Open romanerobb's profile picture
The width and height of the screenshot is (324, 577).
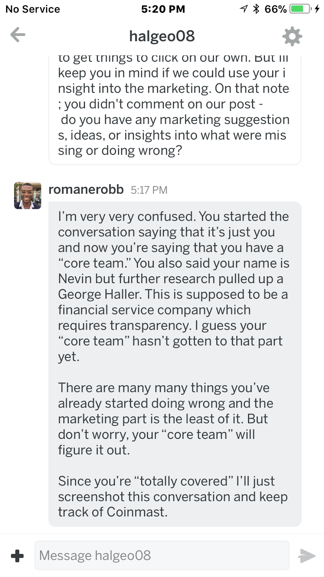tap(28, 195)
